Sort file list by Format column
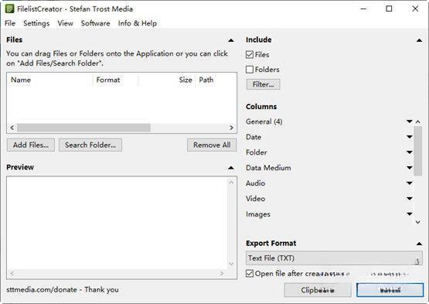The width and height of the screenshot is (429, 304). coord(115,80)
